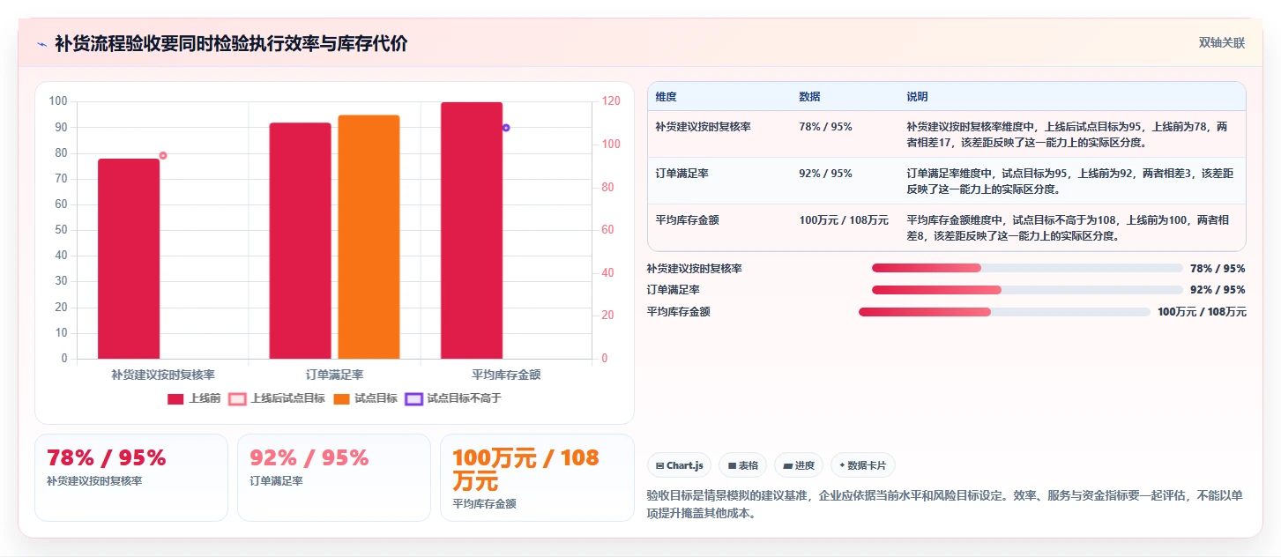Viewport: 1281px width, 557px height.
Task: Click 平均库存金额 in the table
Action: pyautogui.click(x=687, y=220)
